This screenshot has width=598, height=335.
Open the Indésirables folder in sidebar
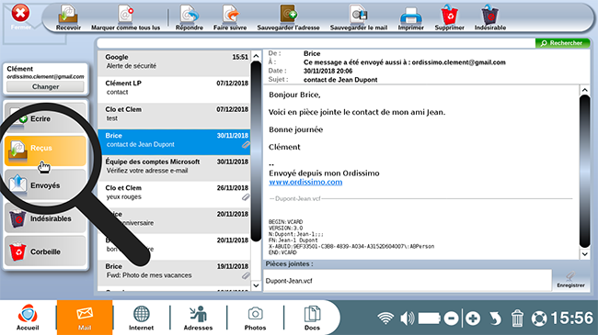tap(45, 218)
